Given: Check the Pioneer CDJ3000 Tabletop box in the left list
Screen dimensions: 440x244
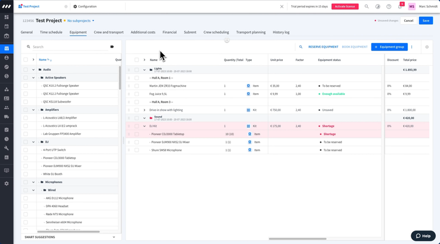Looking at the screenshot, I should point(26,158).
